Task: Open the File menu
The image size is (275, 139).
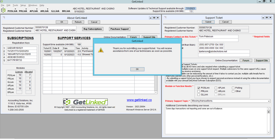Action: tap(3, 5)
